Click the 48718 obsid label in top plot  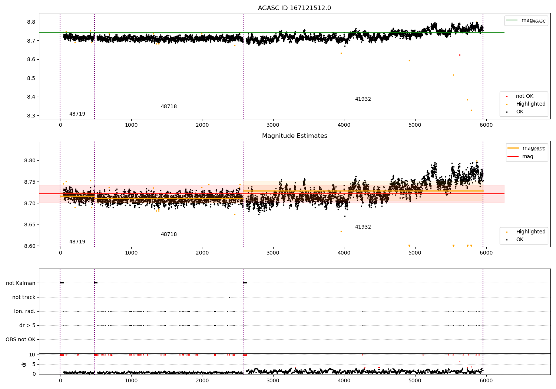[169, 107]
